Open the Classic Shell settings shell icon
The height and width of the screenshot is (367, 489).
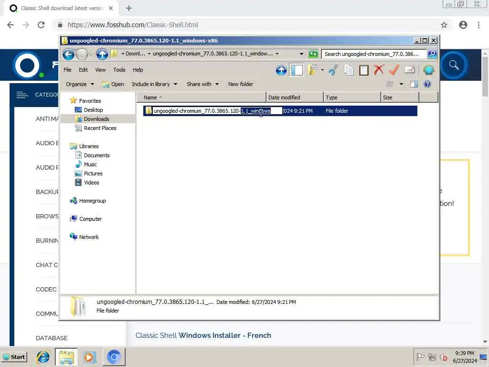tap(429, 70)
